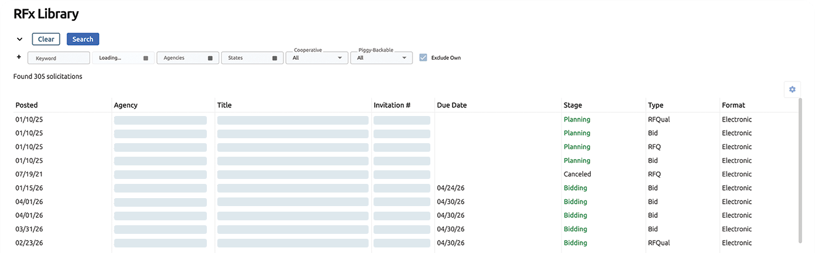Click Found 305 solicitations text
Screen dimensions: 815x253
[48, 77]
